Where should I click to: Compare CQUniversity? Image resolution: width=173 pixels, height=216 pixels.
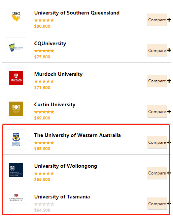pyautogui.click(x=157, y=50)
